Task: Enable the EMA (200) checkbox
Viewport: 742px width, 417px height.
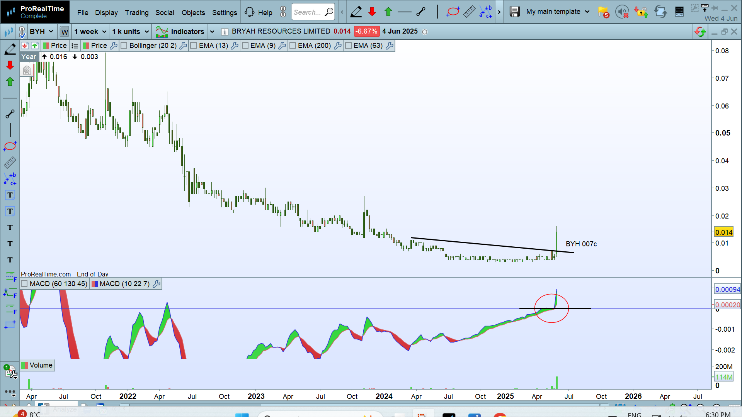Action: 293,46
